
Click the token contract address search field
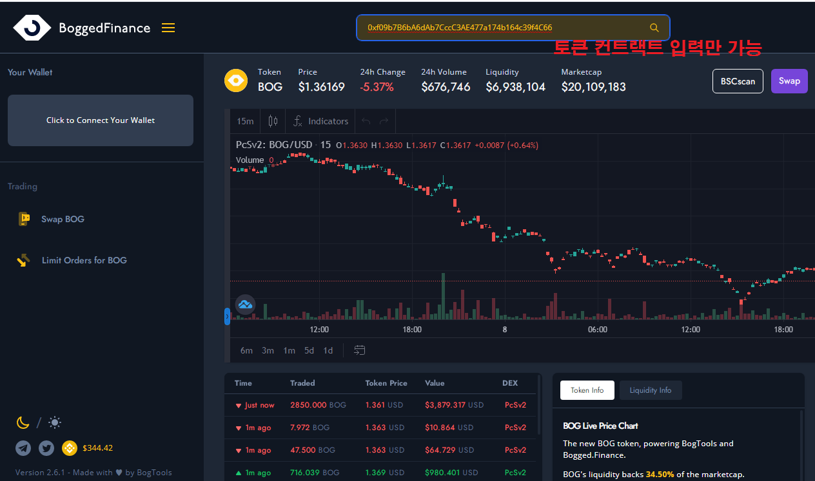(513, 28)
